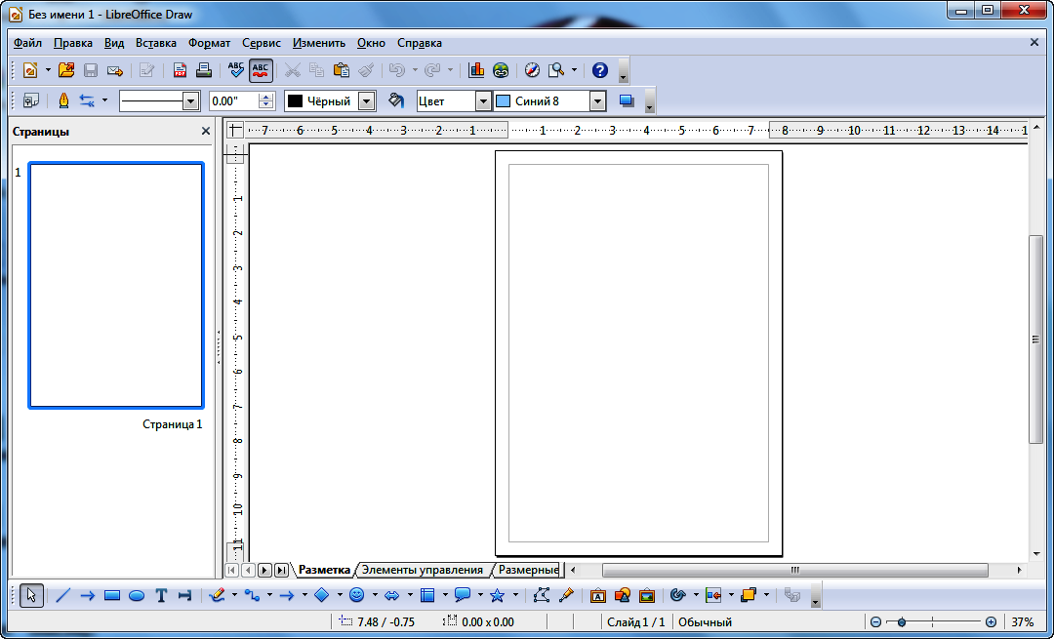Open the Файл menu
Viewport: 1054px width, 639px height.
point(27,42)
